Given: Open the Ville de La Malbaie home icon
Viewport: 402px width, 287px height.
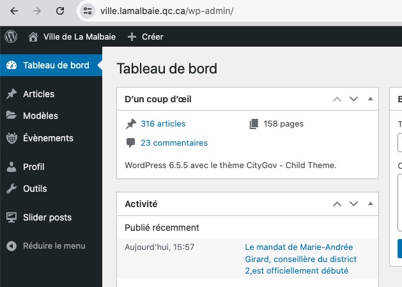Looking at the screenshot, I should (33, 36).
